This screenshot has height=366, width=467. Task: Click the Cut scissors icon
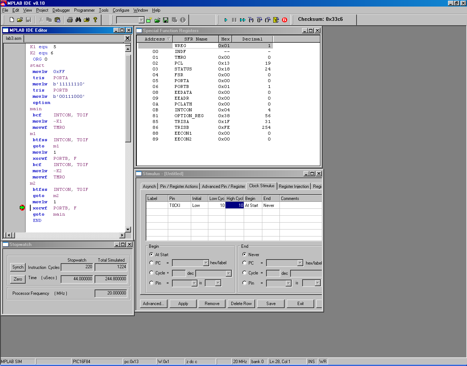click(x=41, y=20)
